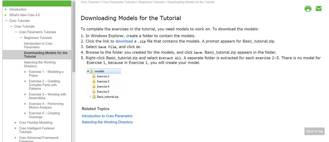The height and width of the screenshot is (142, 329).
Task: Expand Exercise 3 – Working with Assemblies
Action: (x=25, y=94)
